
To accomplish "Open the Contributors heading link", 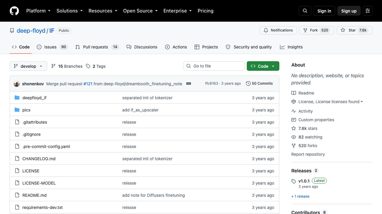I will point(306,212).
